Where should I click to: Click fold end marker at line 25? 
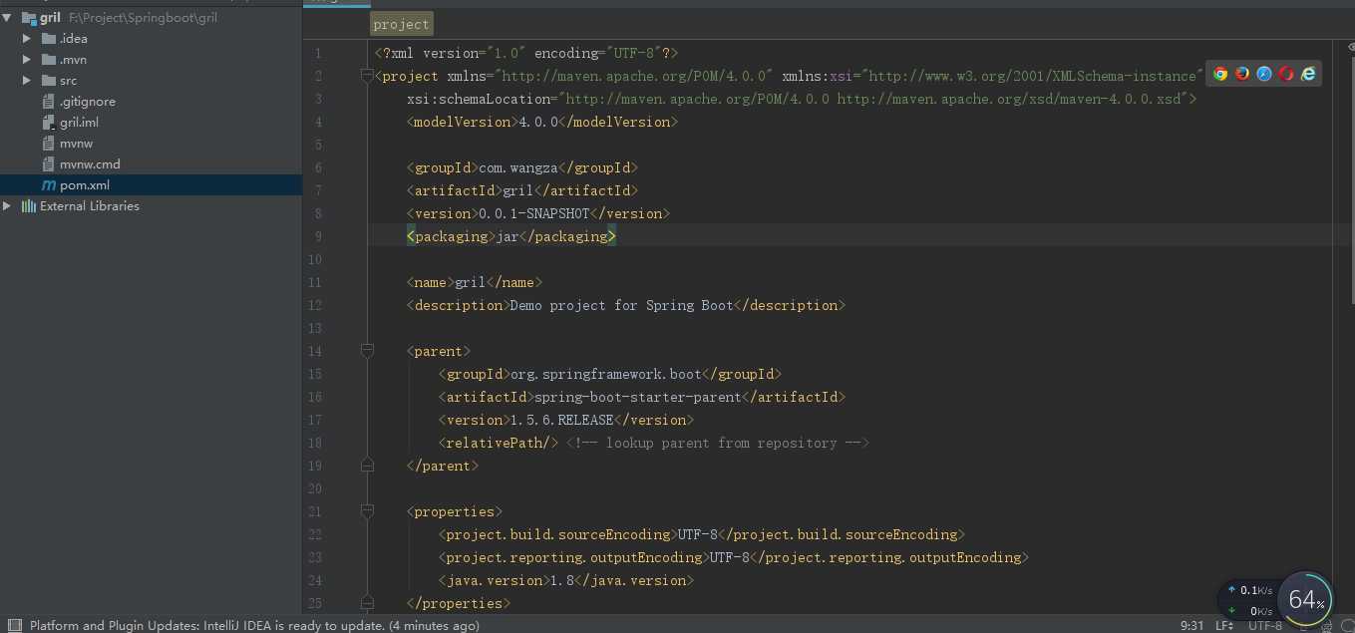pos(367,603)
